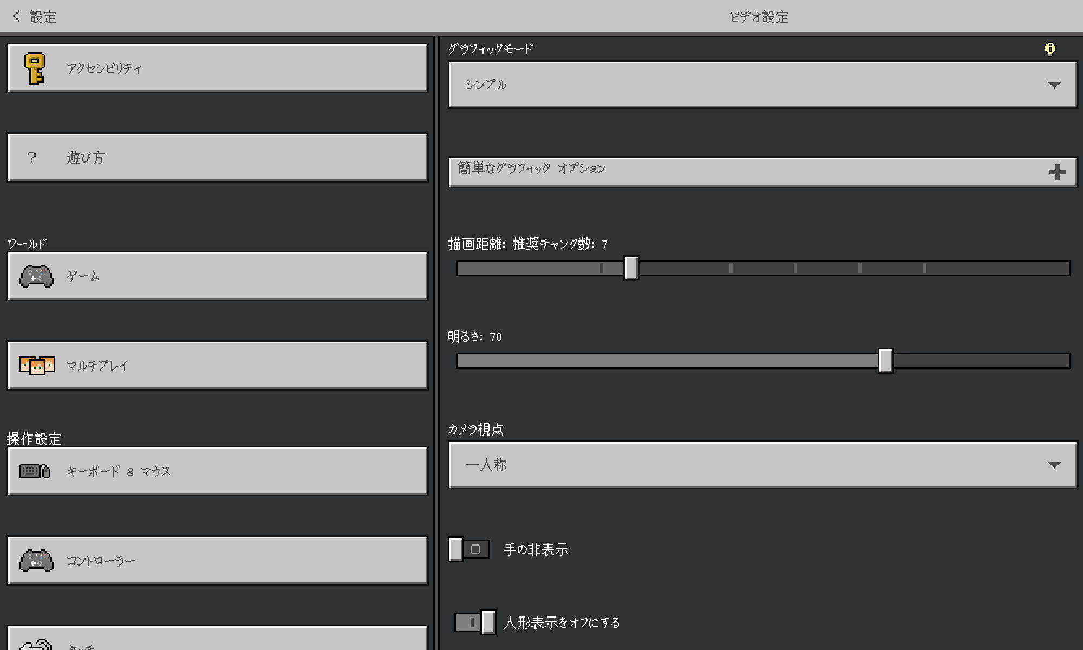Toggle the 人形表示をオフにする switch
Screen dimensions: 1083x650
pyautogui.click(x=475, y=622)
